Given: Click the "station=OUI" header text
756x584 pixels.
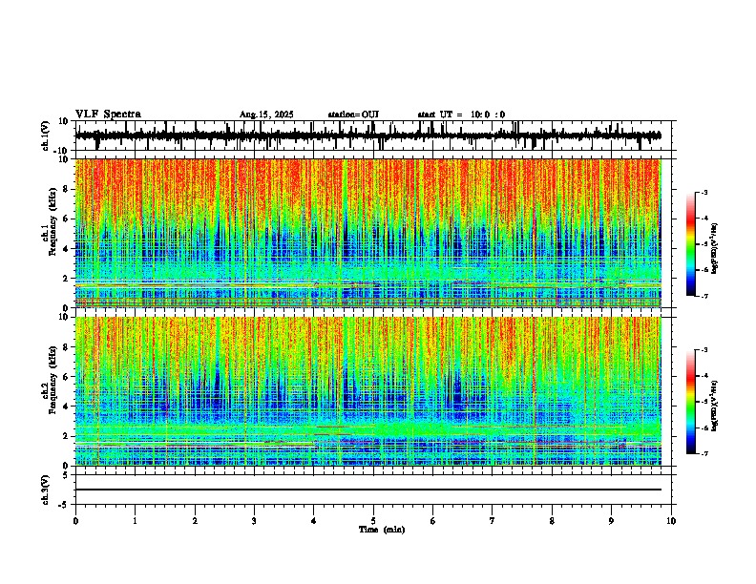Looking at the screenshot, I should pyautogui.click(x=353, y=115).
